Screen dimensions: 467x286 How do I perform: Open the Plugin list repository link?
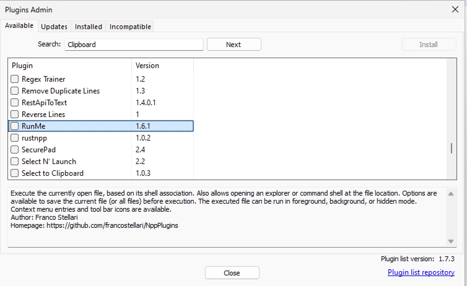coord(421,272)
